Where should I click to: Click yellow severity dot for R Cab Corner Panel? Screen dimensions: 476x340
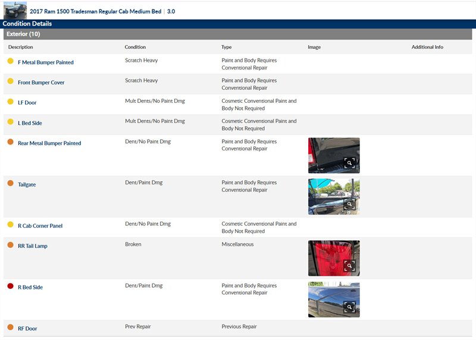pyautogui.click(x=10, y=224)
